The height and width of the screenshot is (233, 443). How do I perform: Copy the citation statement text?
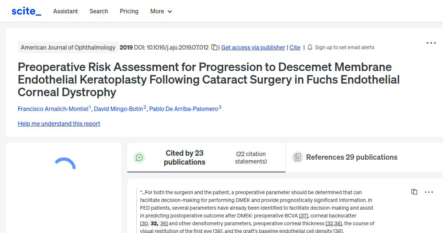tap(414, 192)
